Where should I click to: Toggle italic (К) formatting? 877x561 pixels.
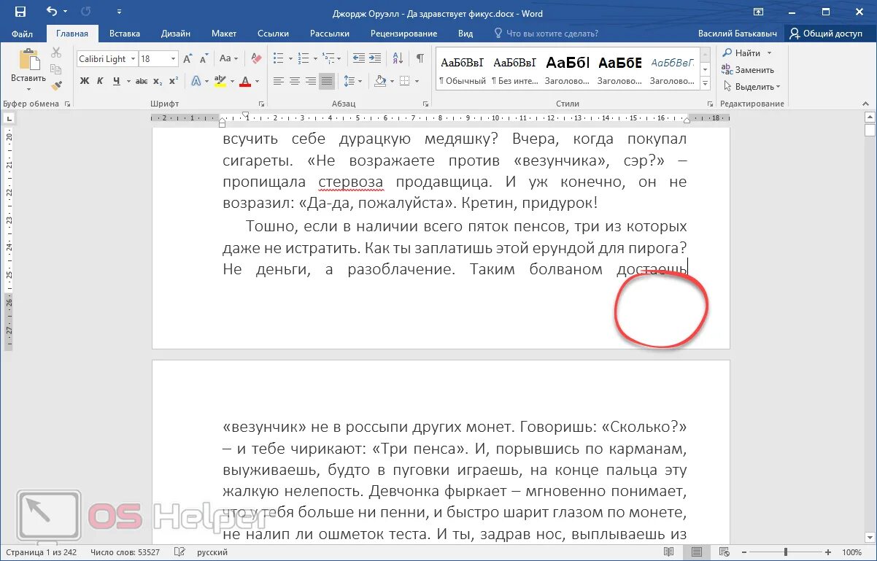tap(101, 81)
